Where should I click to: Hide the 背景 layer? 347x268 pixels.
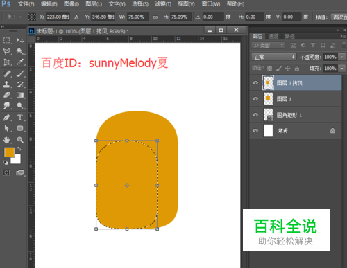tap(255, 131)
